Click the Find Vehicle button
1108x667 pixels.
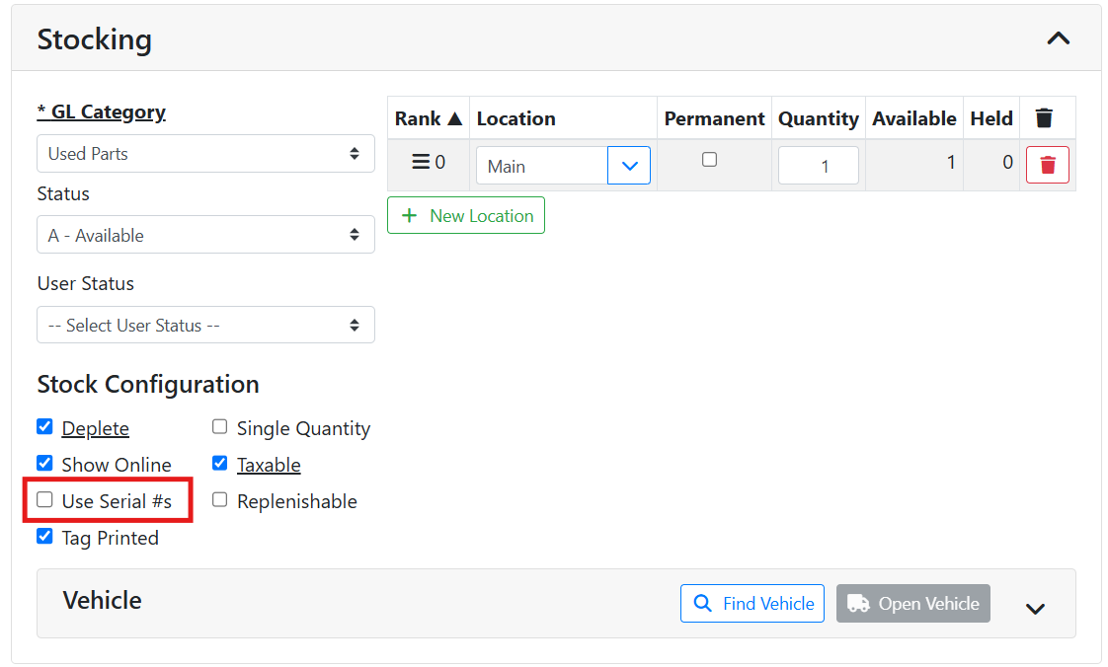753,604
